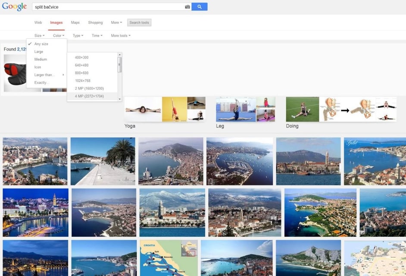Viewport: 406px width, 276px height.
Task: Switch to the Shopping tab
Action: [95, 22]
